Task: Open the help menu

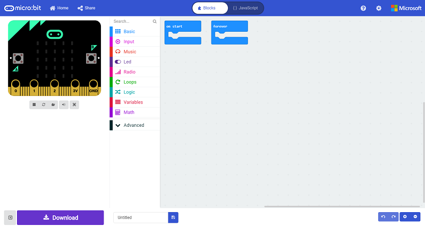Action: pyautogui.click(x=363, y=8)
